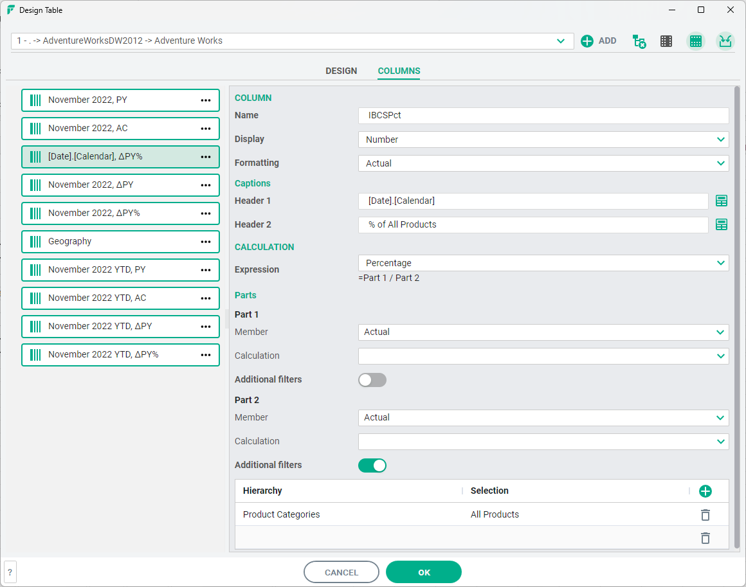Screen dimensions: 746x587
Task: Click the vertical scrollbar of the column settings panel
Action: [x=737, y=317]
